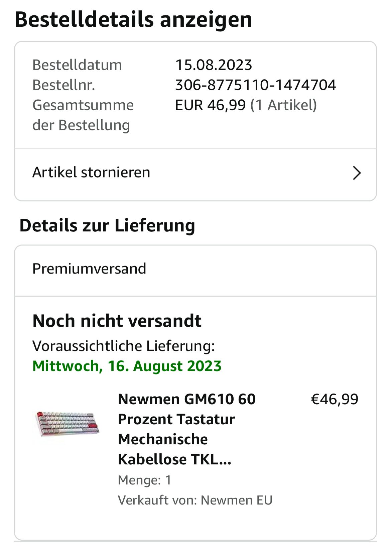Tap the order number 306-8775110-1474704
The width and height of the screenshot is (391, 551).
click(255, 85)
